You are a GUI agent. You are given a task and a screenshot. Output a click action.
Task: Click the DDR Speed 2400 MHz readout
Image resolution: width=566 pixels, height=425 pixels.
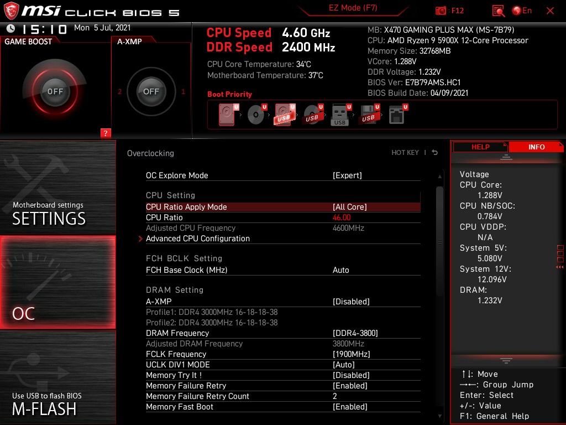271,47
